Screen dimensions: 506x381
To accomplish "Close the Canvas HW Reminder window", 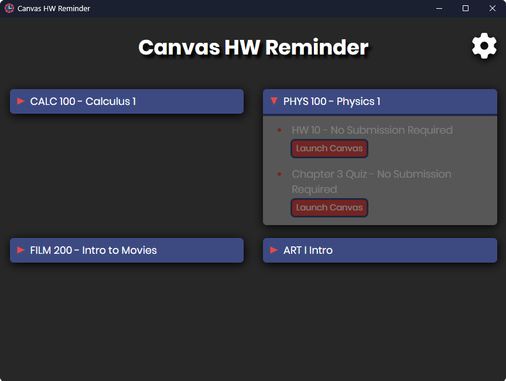I will 493,8.
